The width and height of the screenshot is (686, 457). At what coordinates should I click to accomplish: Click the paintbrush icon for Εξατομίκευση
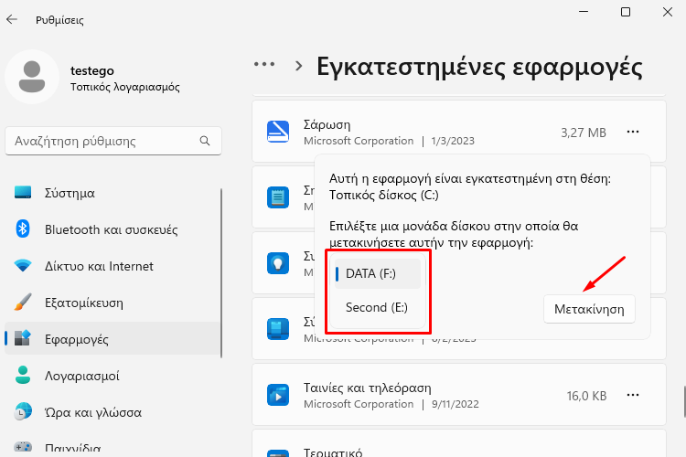click(x=23, y=303)
